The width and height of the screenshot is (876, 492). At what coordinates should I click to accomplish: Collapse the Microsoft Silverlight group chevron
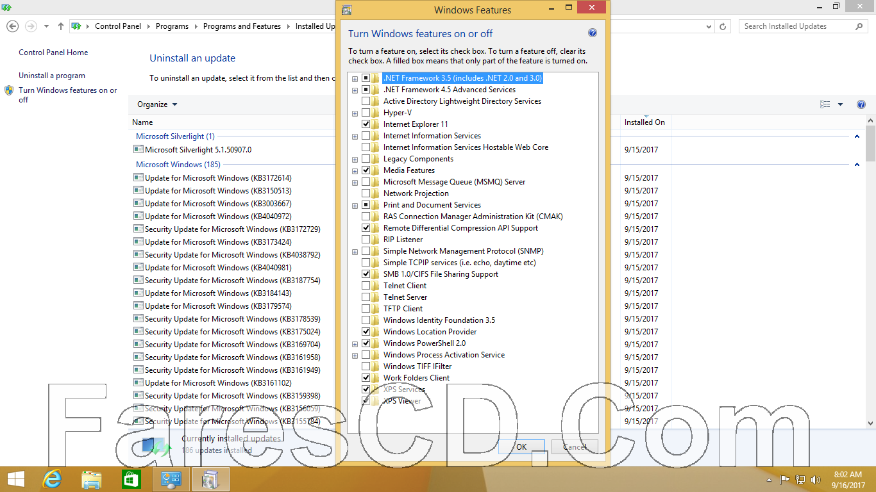point(857,136)
